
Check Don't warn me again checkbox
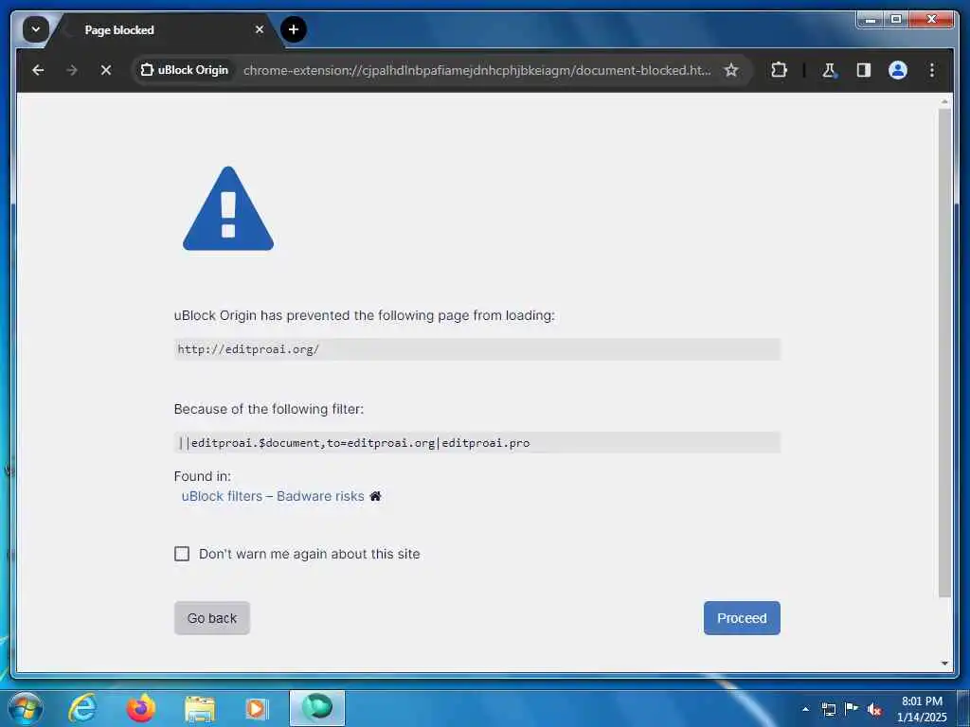pos(182,553)
